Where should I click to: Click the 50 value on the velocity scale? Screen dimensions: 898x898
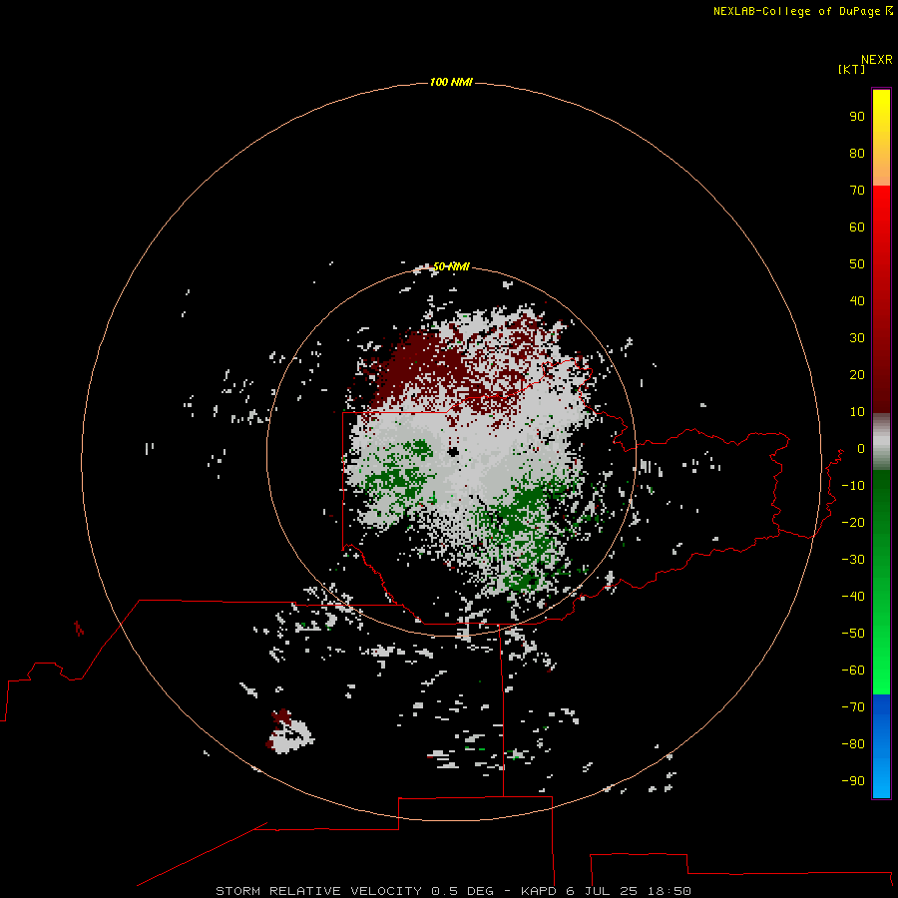click(857, 264)
